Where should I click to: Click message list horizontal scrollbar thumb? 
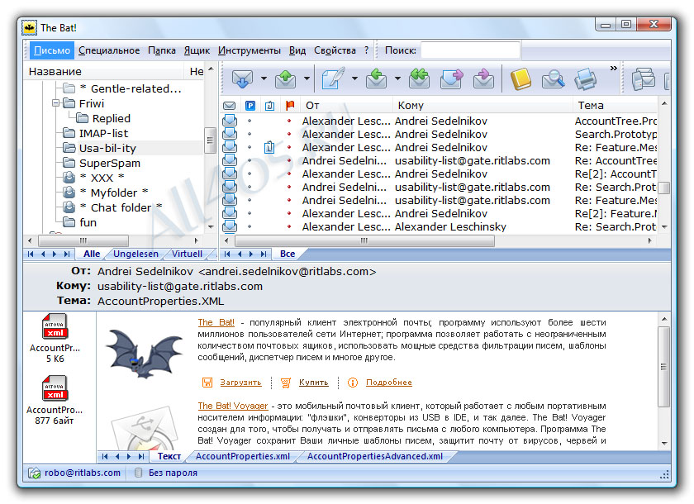pos(364,240)
